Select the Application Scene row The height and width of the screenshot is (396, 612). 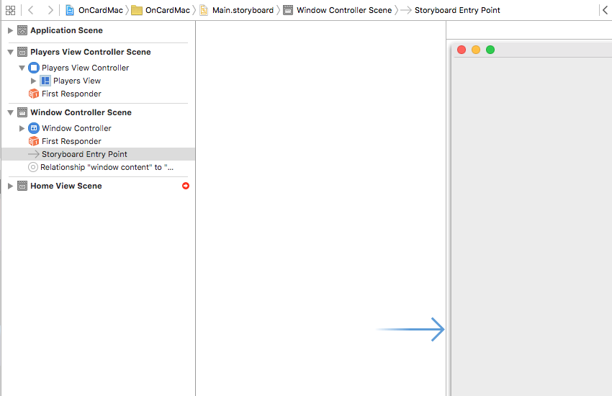(x=98, y=30)
